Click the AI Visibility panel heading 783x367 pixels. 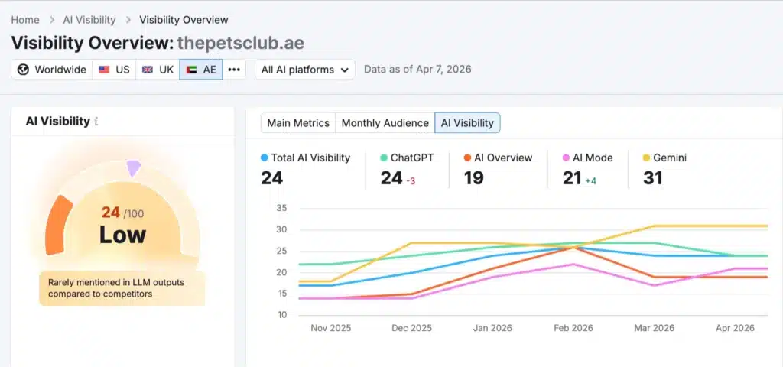coord(58,121)
